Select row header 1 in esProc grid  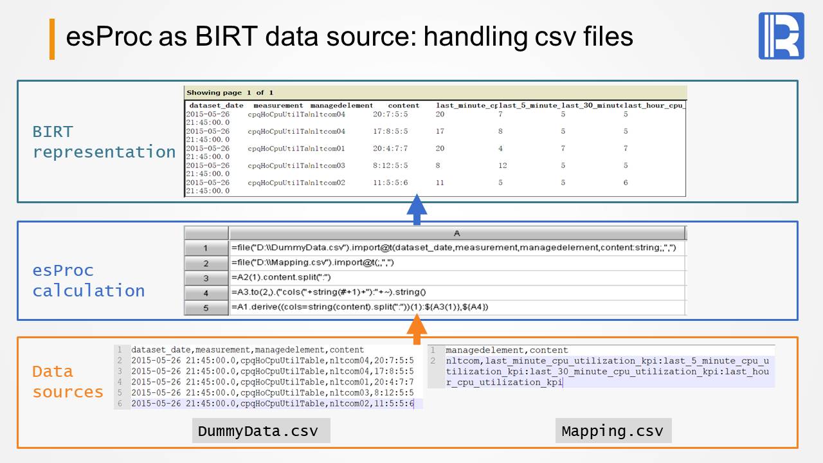point(206,248)
